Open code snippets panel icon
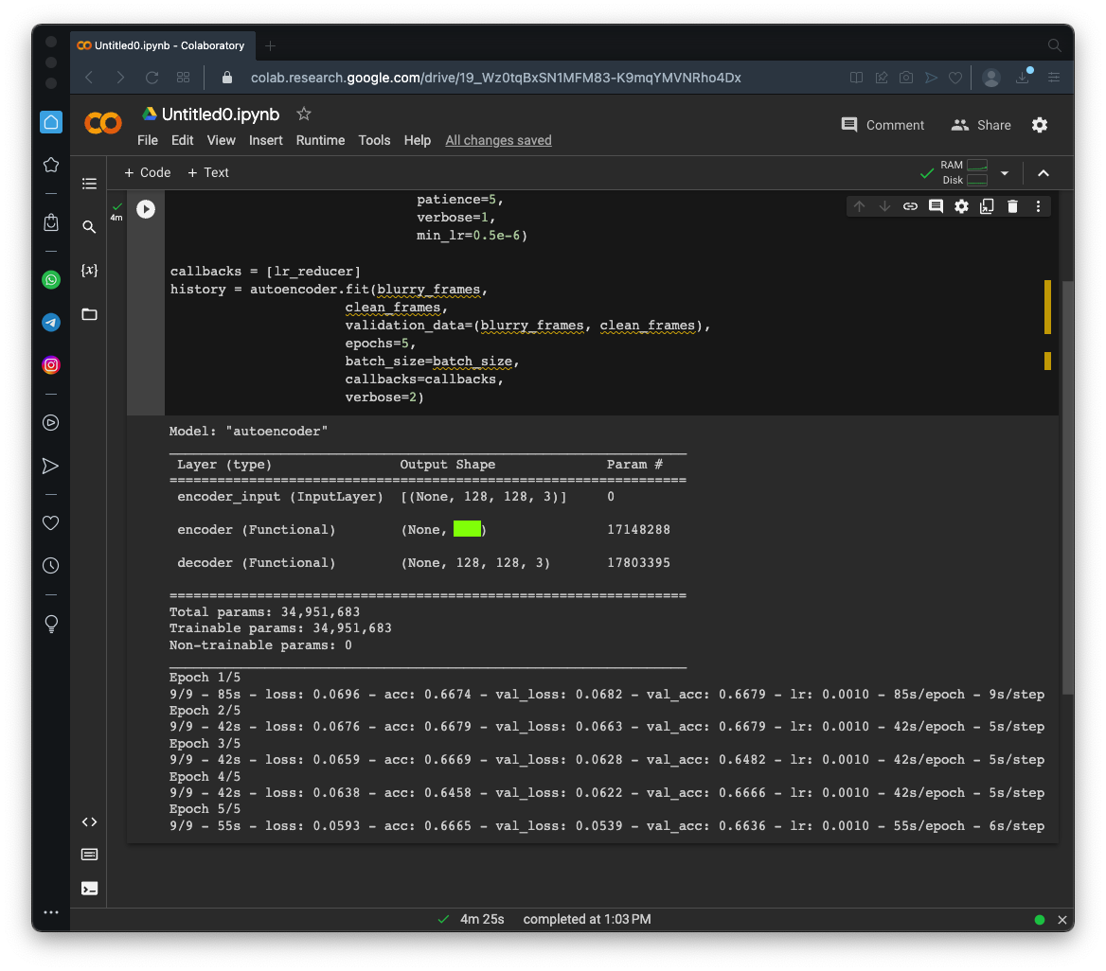This screenshot has width=1106, height=971. click(x=89, y=821)
